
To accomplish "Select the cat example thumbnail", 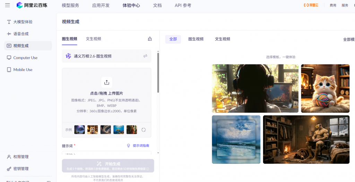I will (x=93, y=130).
